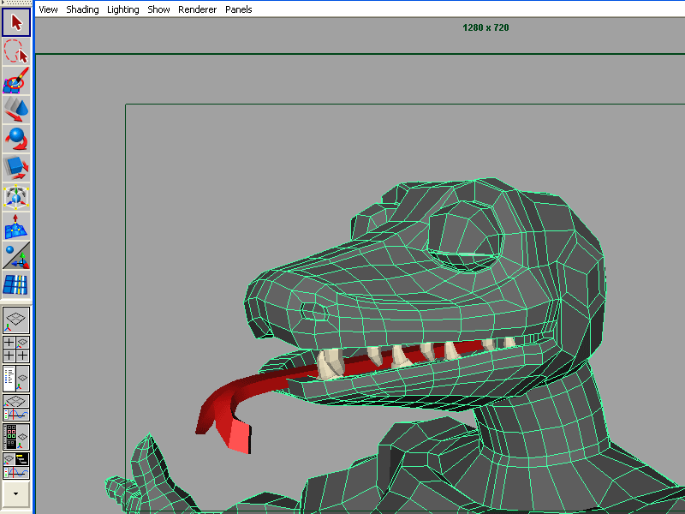The image size is (685, 514).
Task: Activate the Lasso selection tool
Action: click(x=16, y=51)
